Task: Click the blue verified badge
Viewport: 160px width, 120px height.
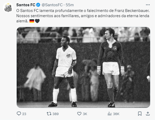Action: coord(38,5)
